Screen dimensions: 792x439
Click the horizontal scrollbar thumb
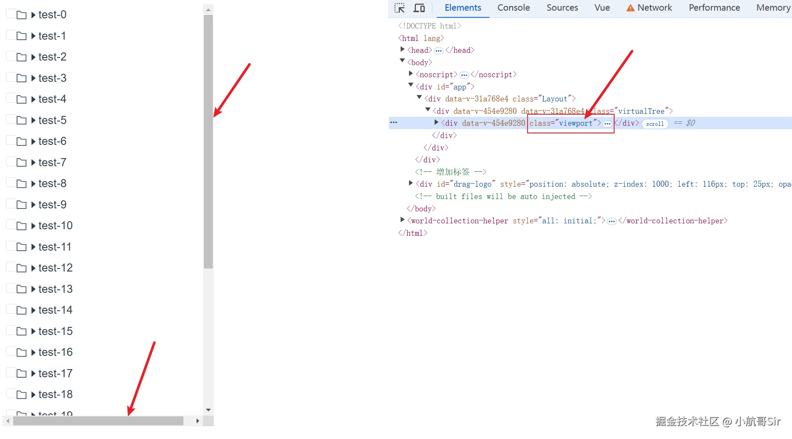click(x=98, y=421)
